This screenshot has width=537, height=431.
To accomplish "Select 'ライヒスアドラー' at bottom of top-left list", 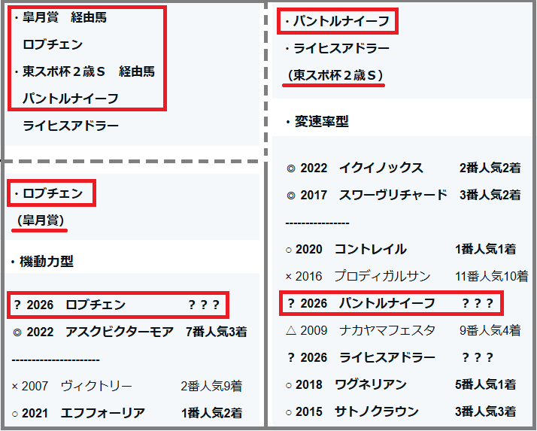I will [71, 126].
